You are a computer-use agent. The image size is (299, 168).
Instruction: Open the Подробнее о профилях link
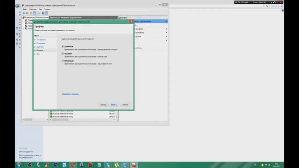tap(70, 94)
